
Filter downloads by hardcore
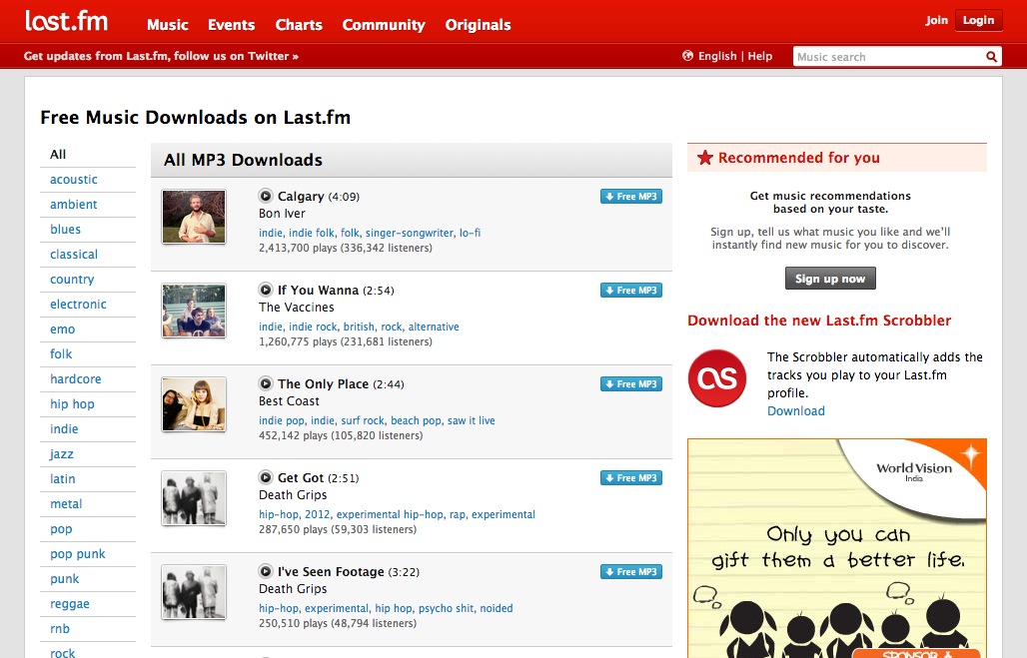[75, 379]
